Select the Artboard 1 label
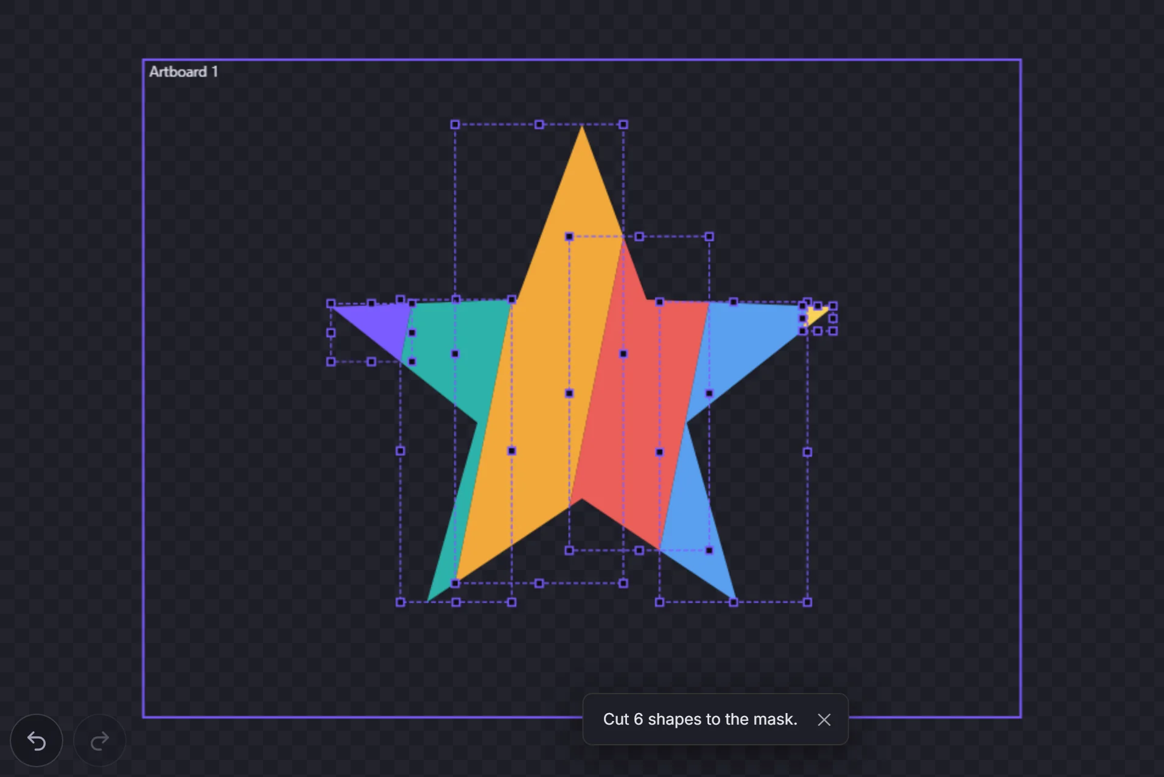 tap(183, 72)
